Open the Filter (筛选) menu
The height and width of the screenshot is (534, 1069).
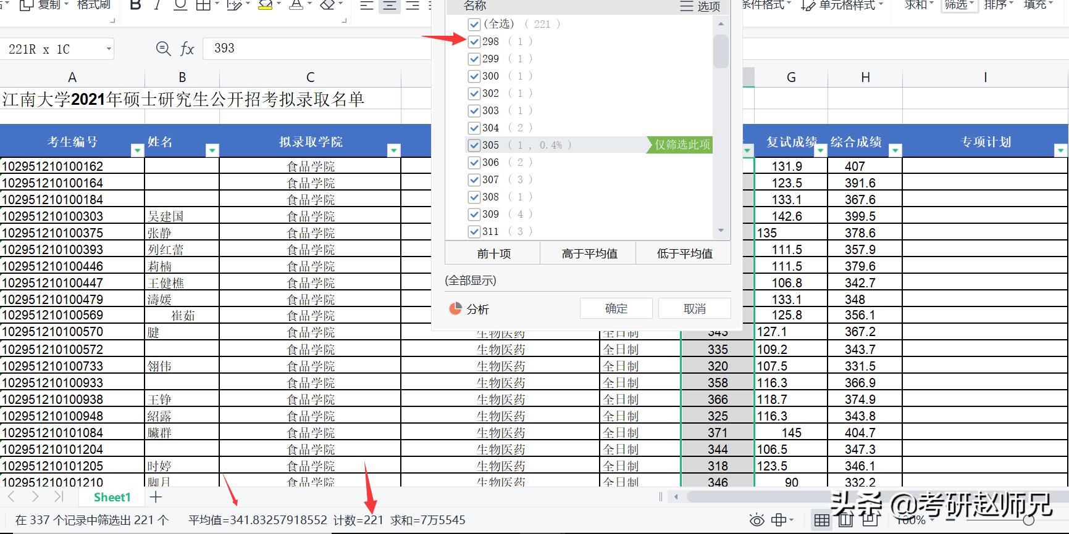959,5
